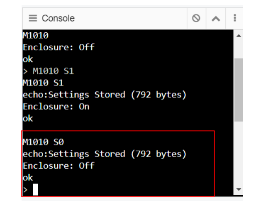Click the "ok" line just above the prompt
The image size is (261, 209).
click(x=28, y=177)
